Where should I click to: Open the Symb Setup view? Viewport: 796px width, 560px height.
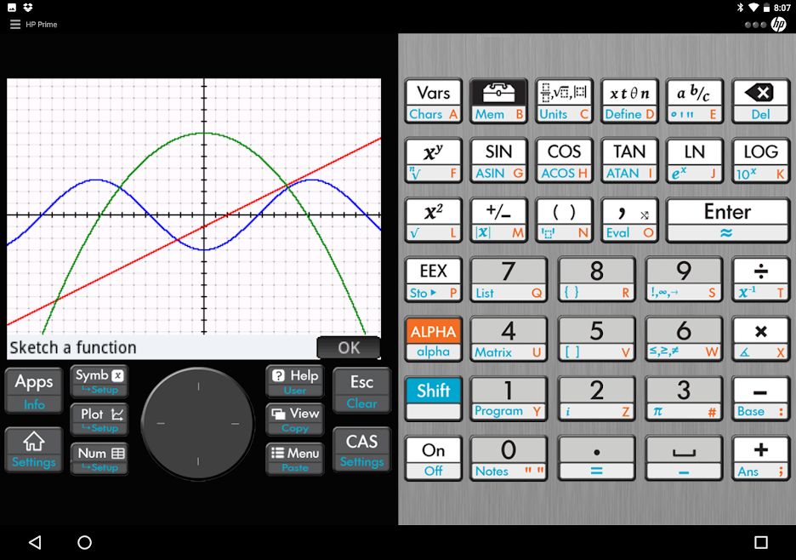[99, 380]
